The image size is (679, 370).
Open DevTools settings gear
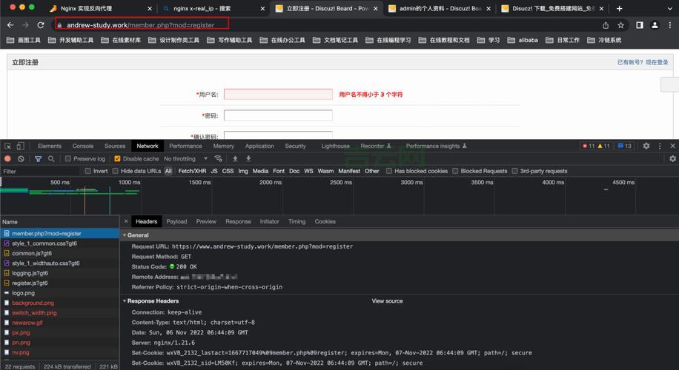point(646,147)
